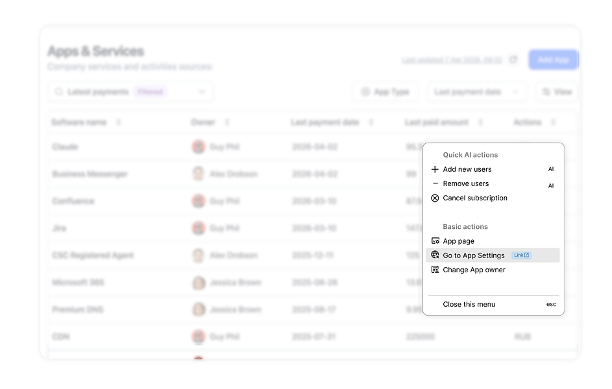Click the Premium DNS software name
Image resolution: width=612 pixels, height=389 pixels.
(78, 309)
